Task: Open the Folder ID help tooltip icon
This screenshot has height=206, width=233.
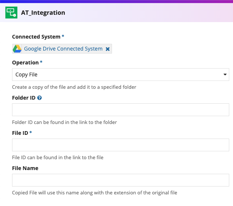Action: 39,98
